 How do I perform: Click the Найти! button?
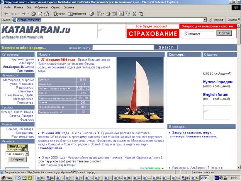pos(224,33)
